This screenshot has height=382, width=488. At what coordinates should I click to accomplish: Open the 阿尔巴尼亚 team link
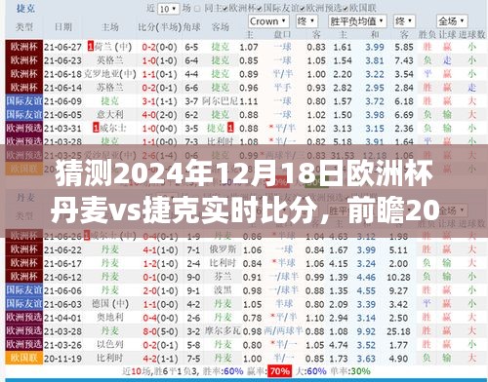tap(221, 101)
